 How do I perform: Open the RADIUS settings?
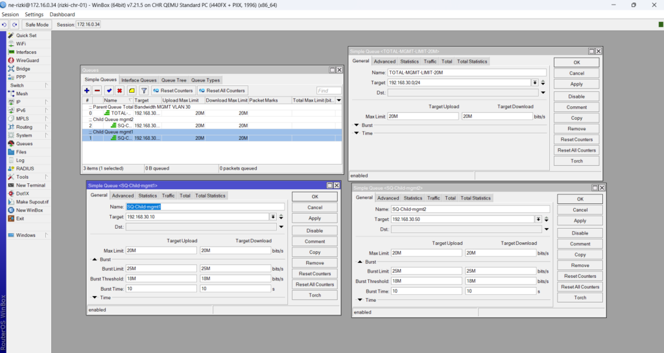pos(25,168)
